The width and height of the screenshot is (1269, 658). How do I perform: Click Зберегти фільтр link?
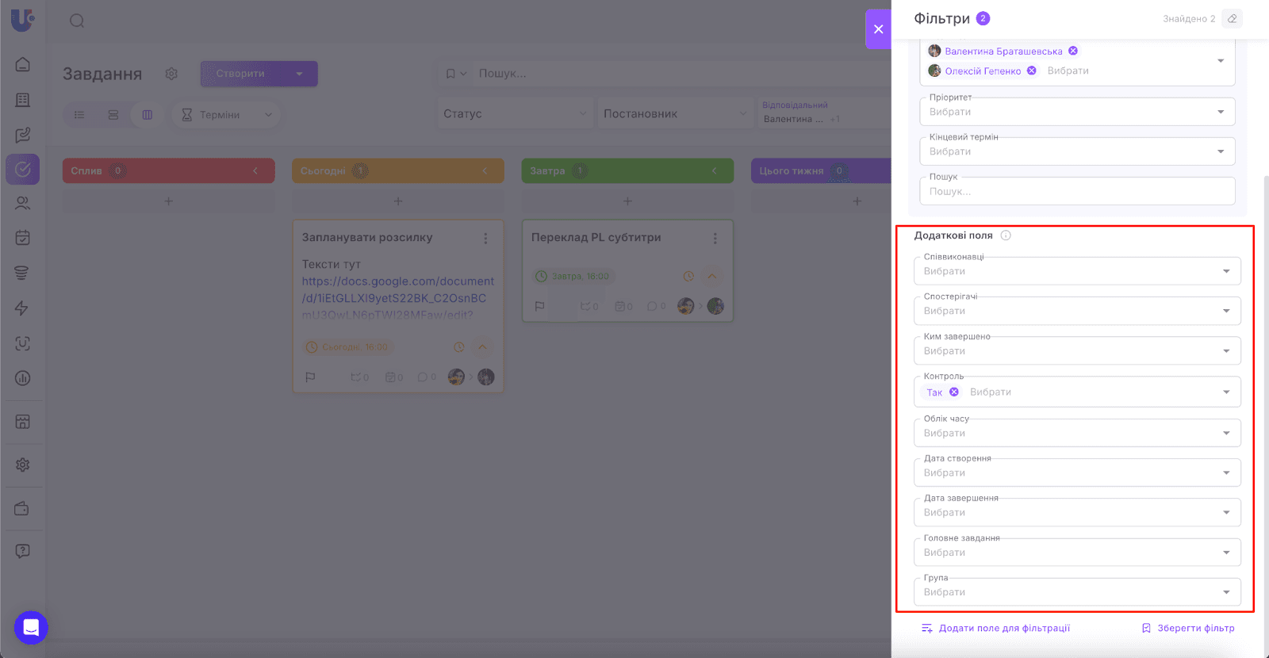pos(1188,628)
